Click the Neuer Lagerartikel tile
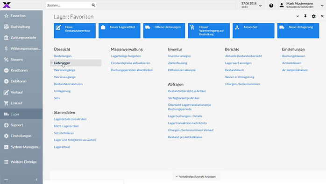 click(120, 31)
